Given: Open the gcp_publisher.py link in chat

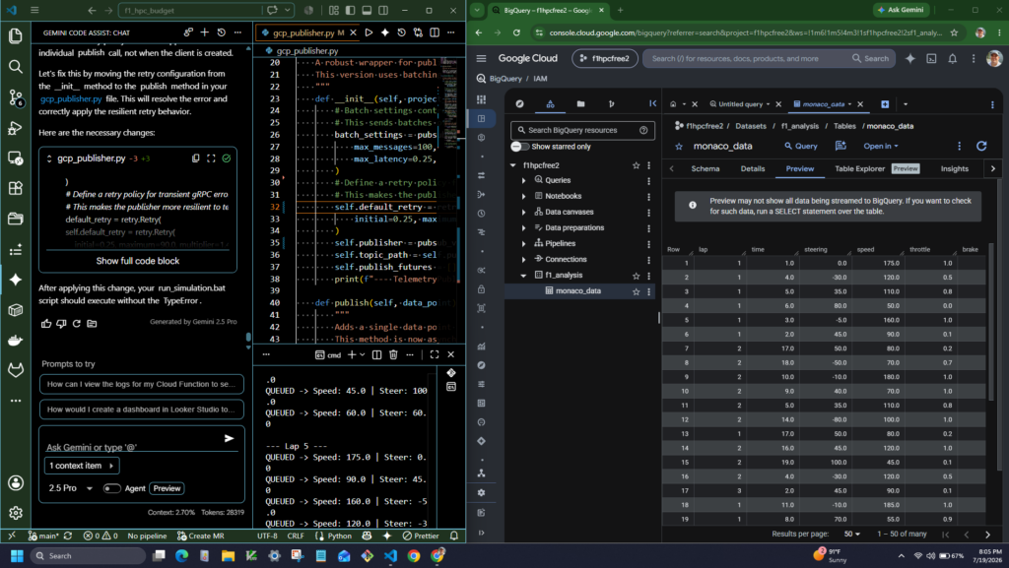Looking at the screenshot, I should click(x=71, y=99).
